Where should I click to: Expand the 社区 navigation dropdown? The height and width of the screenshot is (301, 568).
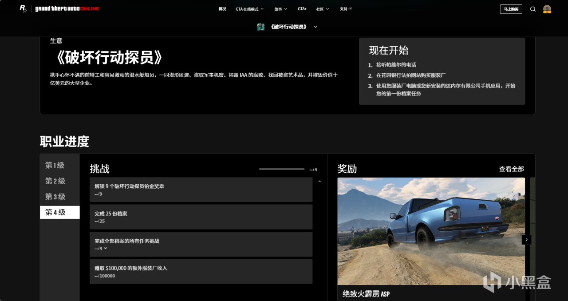[323, 9]
